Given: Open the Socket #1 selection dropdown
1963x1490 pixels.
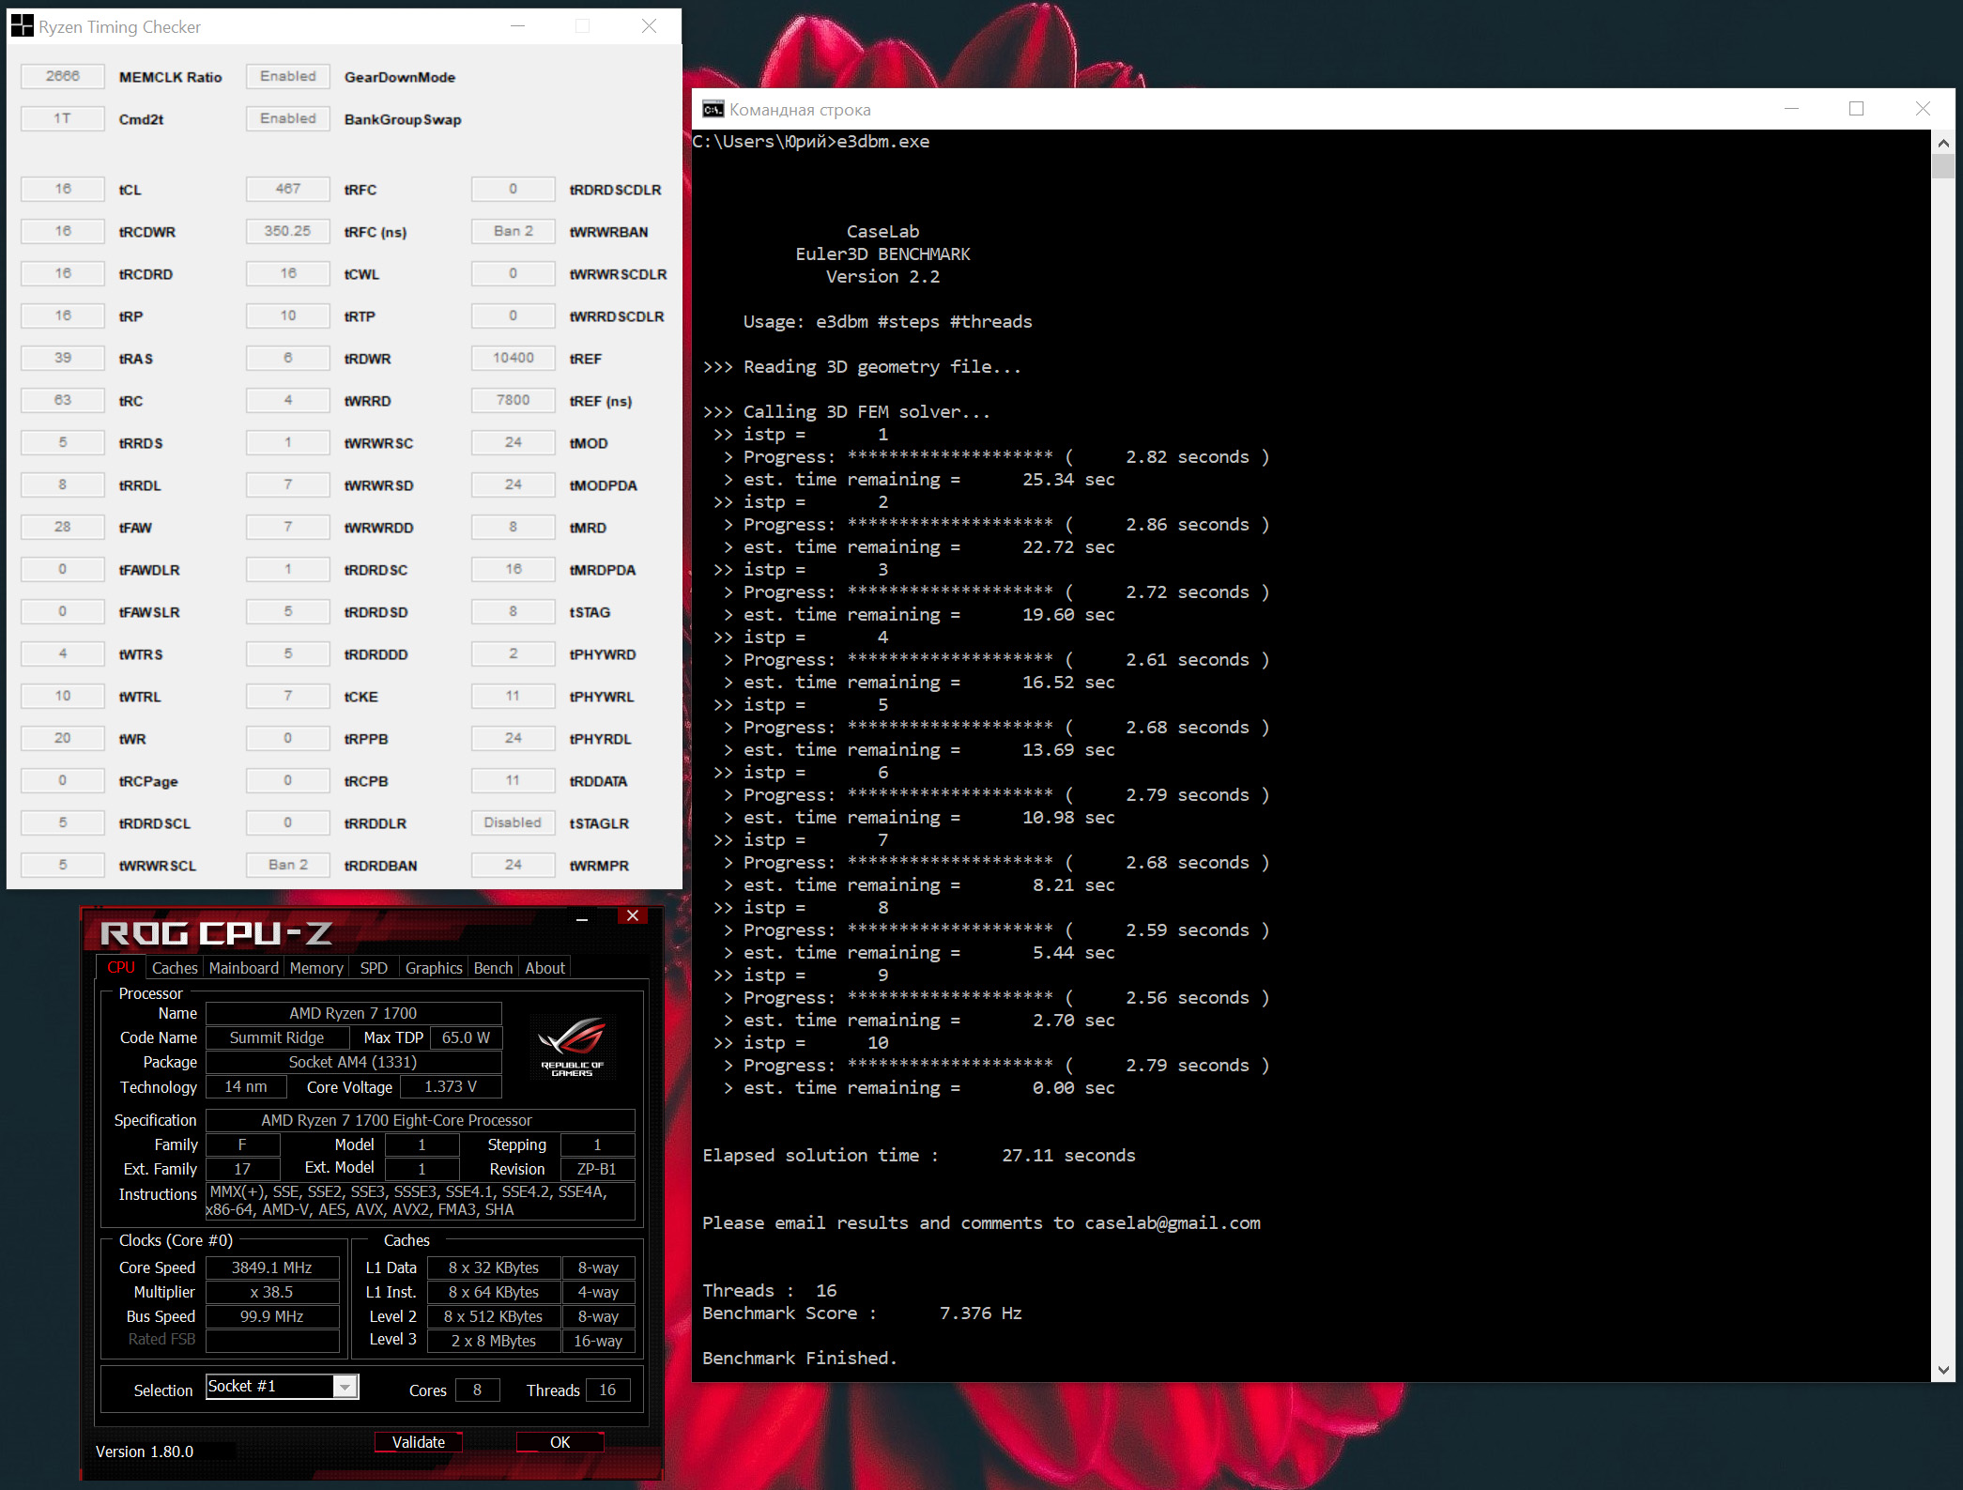Looking at the screenshot, I should (345, 1387).
